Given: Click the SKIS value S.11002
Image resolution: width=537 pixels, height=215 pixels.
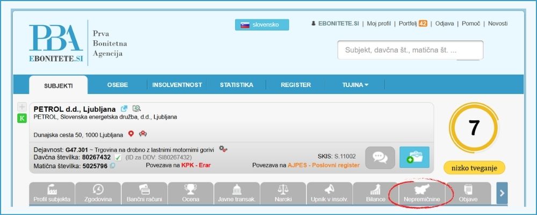Looking at the screenshot, I should pos(345,156).
